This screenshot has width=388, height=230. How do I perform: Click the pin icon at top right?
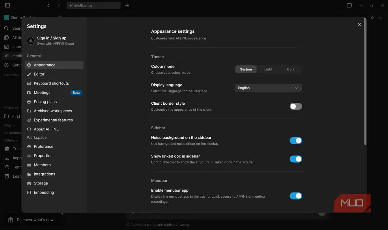coord(372,18)
